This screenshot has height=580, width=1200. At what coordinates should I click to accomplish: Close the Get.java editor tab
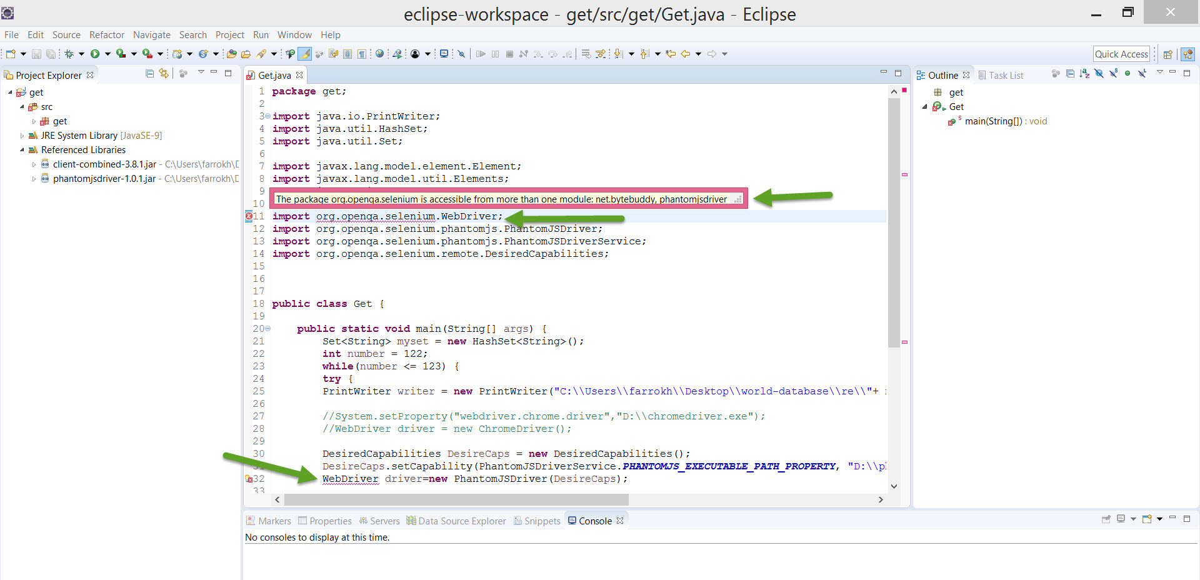point(299,75)
